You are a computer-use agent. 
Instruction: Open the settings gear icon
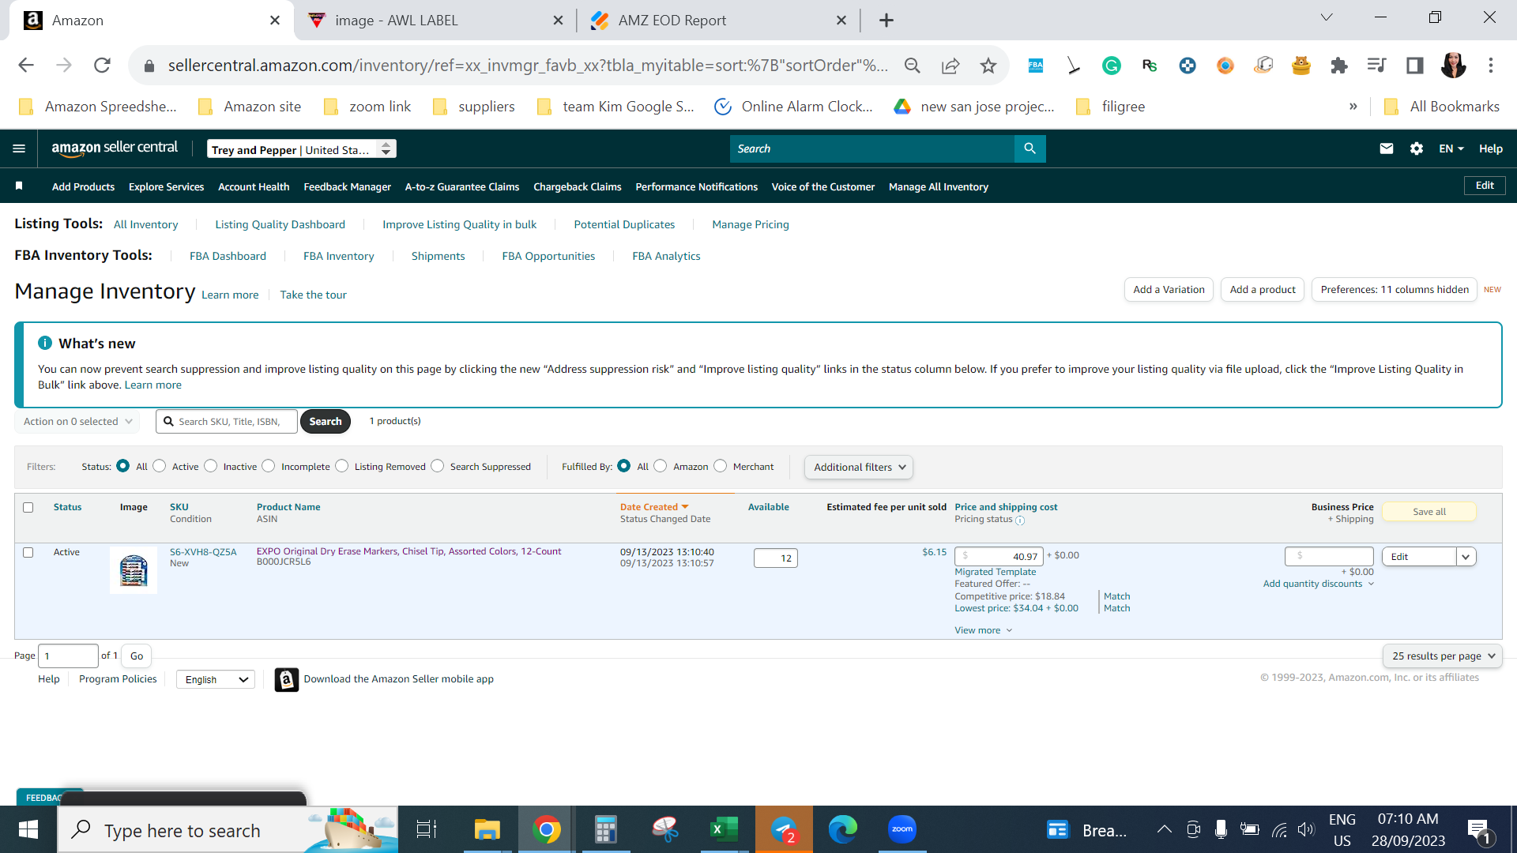(1416, 148)
